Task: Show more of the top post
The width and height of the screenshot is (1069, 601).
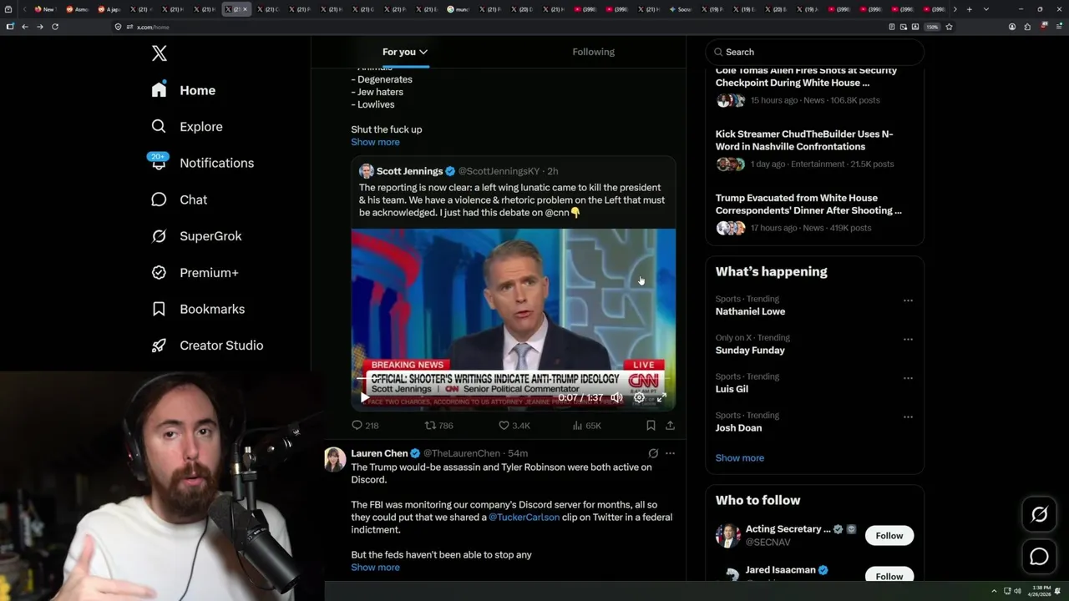Action: (x=375, y=142)
